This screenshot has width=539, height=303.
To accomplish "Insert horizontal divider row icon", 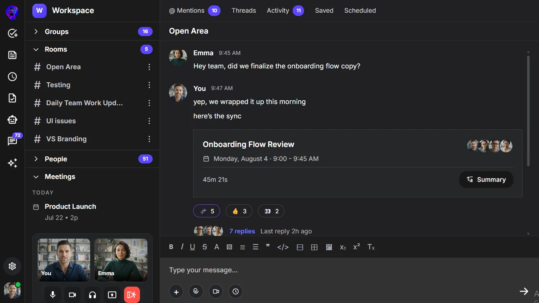I will click(x=300, y=247).
